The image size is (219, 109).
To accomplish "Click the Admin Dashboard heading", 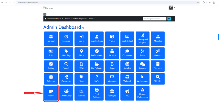I will (62, 27).
